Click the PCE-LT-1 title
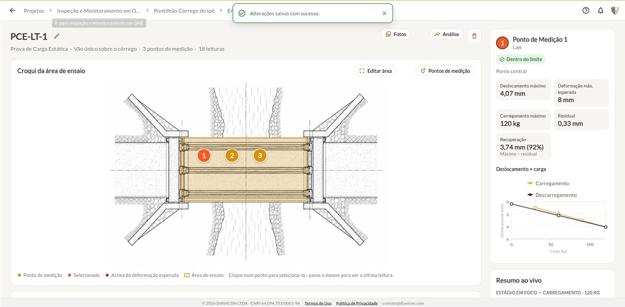 tap(29, 37)
